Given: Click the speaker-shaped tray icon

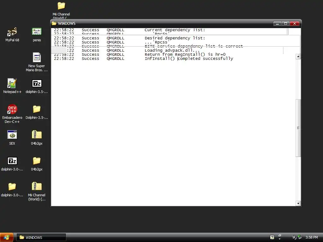Looking at the screenshot, I should pyautogui.click(x=294, y=237).
